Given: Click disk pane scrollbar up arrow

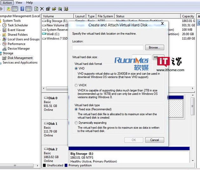Looking at the screenshot, I should coord(193,95).
